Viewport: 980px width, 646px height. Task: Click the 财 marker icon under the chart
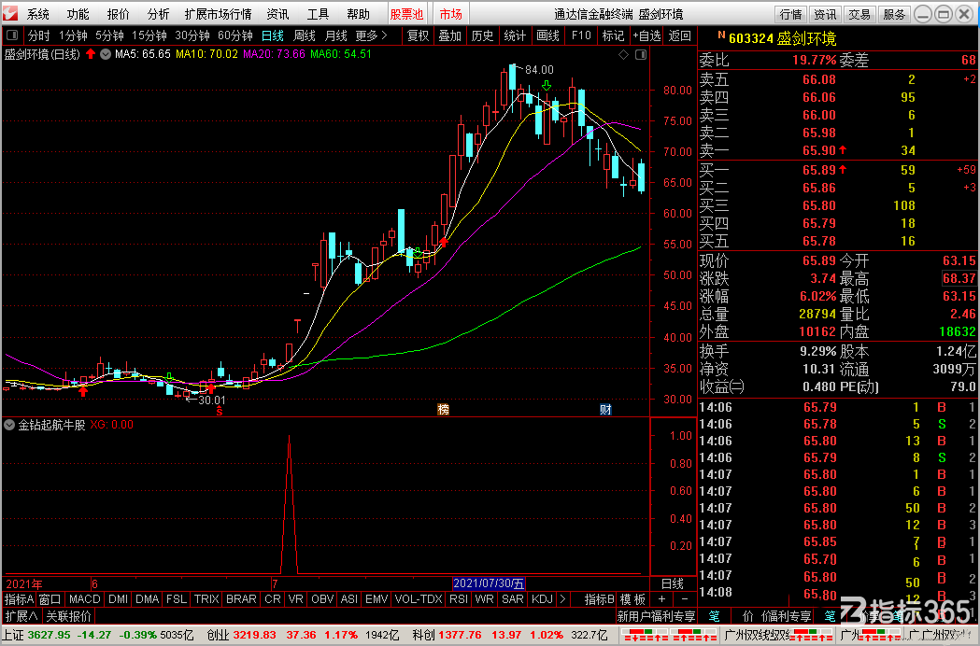605,410
